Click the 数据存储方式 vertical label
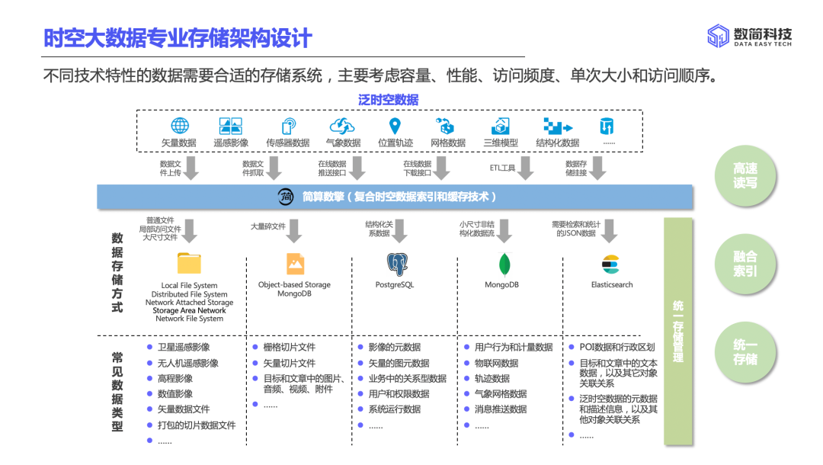This screenshot has height=465, width=823. (117, 273)
